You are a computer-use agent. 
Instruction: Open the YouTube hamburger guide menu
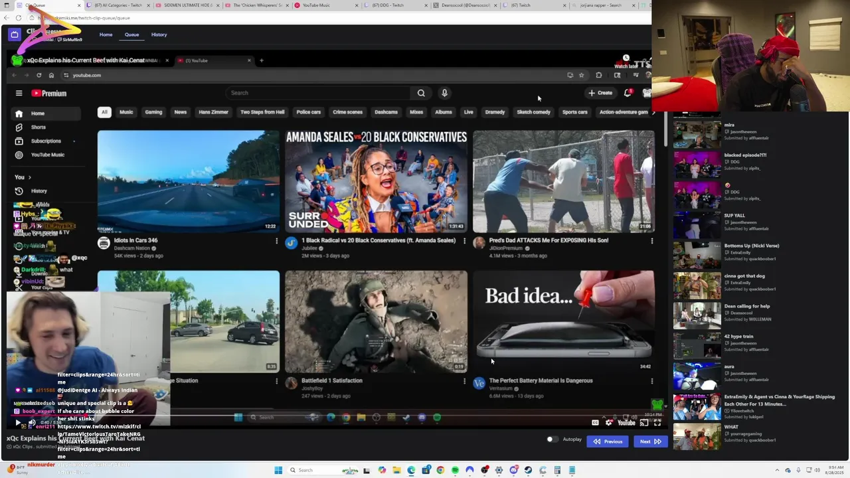coord(19,94)
